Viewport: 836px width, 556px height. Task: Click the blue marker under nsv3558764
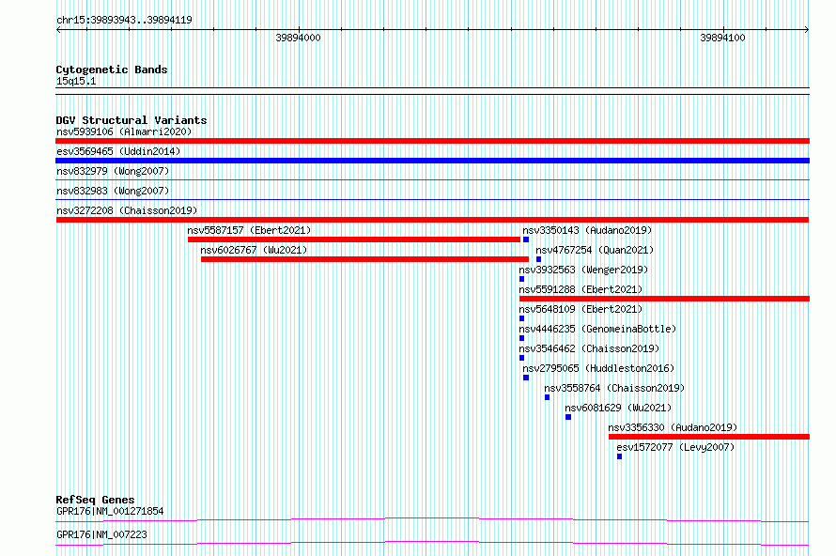point(547,397)
